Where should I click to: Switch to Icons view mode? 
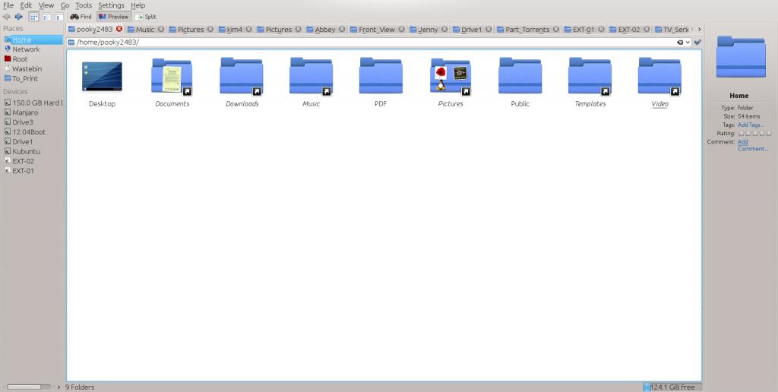click(x=34, y=17)
